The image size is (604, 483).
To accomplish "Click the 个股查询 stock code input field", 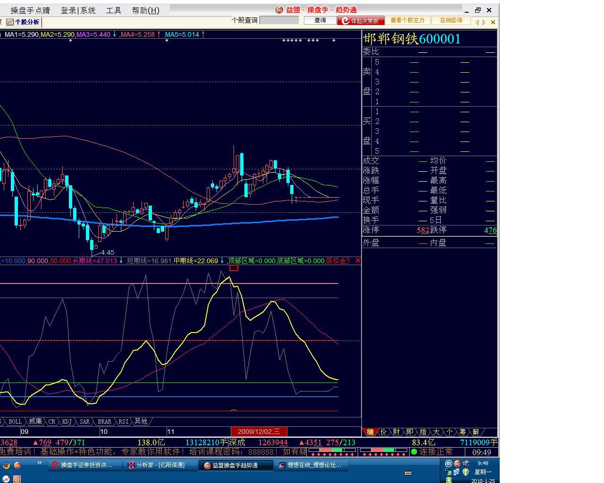I will [x=279, y=20].
